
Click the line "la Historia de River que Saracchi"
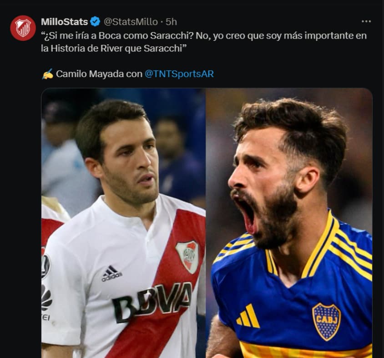coord(114,49)
